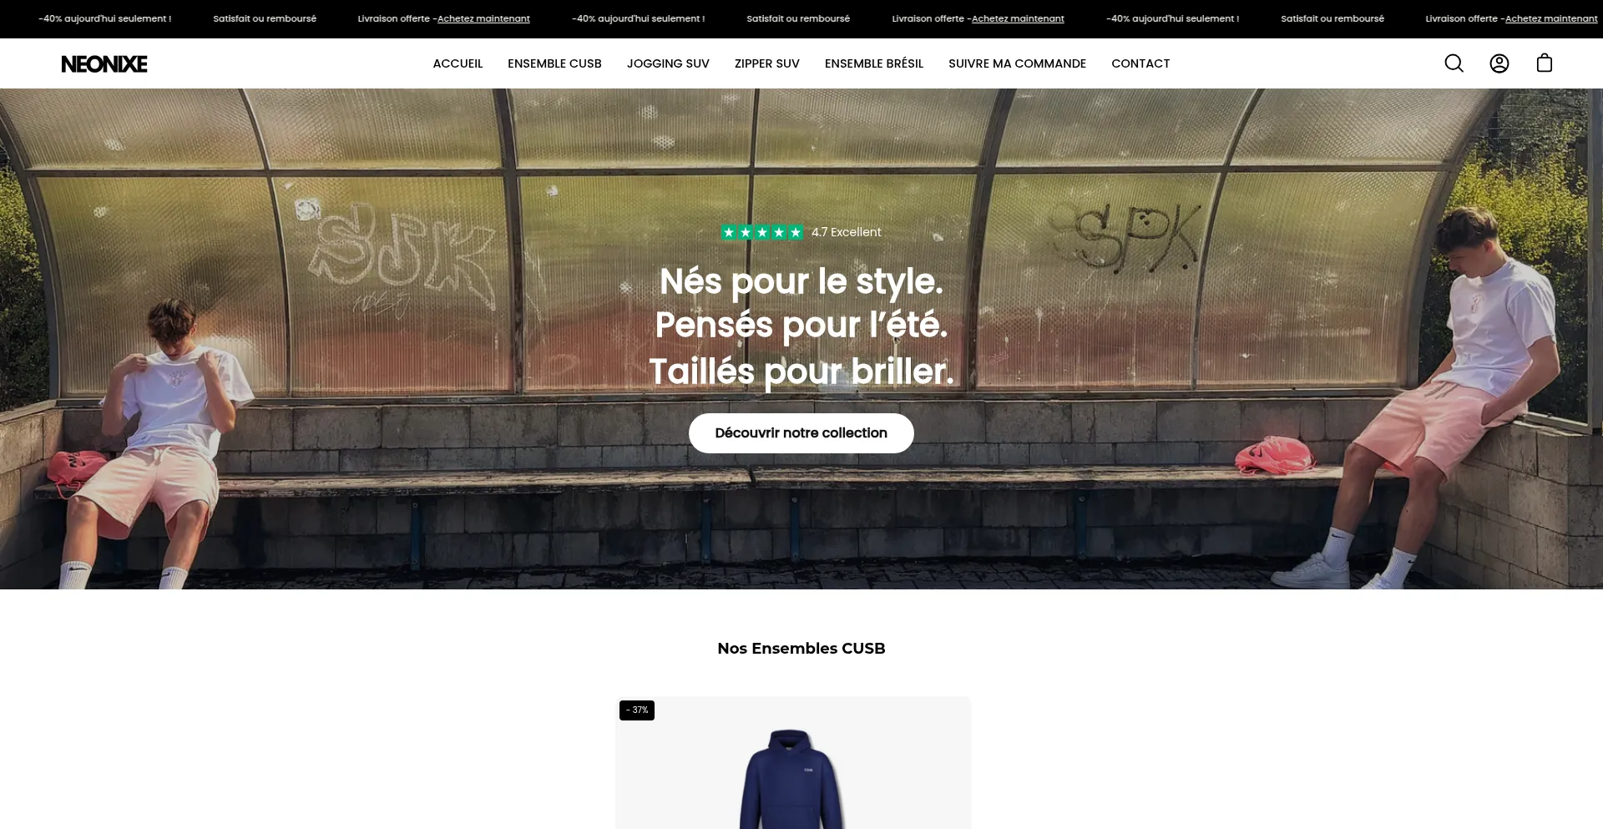Click the middle Achetez maintenant link
This screenshot has width=1603, height=829.
(x=1018, y=18)
